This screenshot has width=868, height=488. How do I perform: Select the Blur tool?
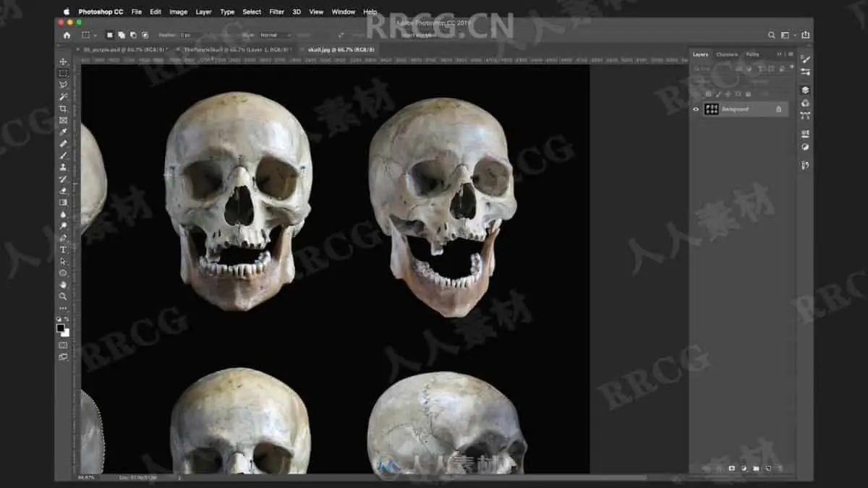point(64,214)
